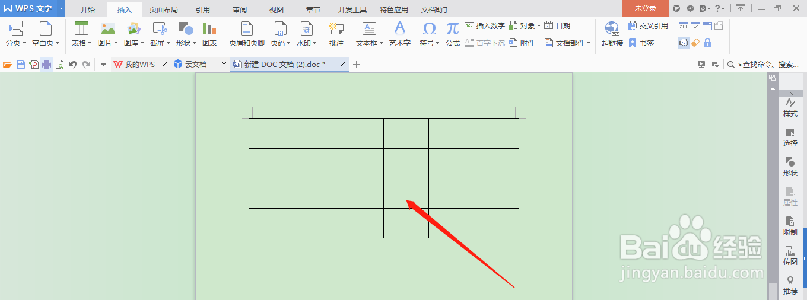Image resolution: width=807 pixels, height=300 pixels.
Task: Open the 视图 ribbon tab
Action: (277, 9)
